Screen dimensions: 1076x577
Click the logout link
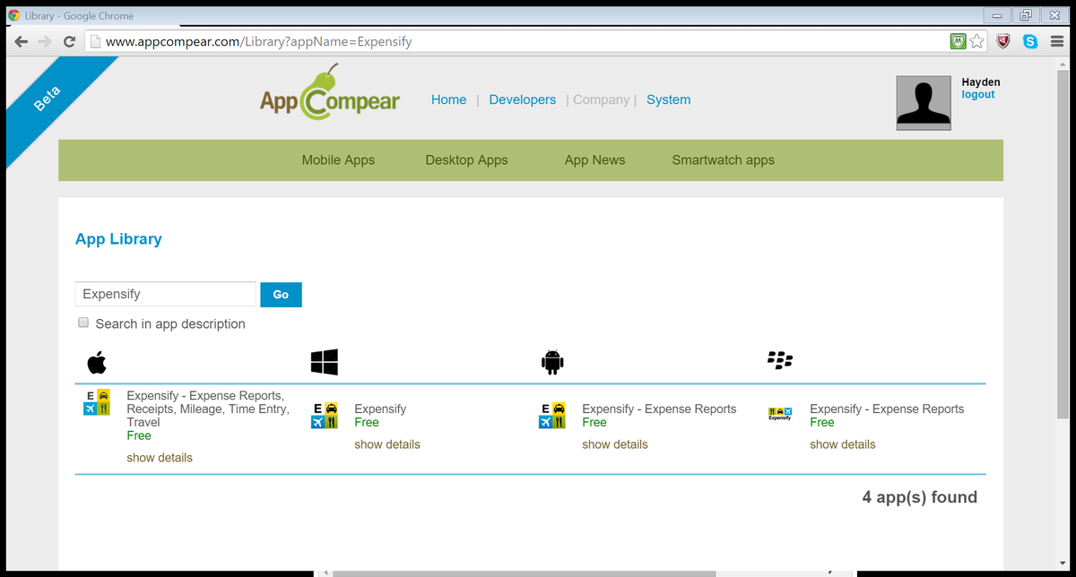pos(978,94)
